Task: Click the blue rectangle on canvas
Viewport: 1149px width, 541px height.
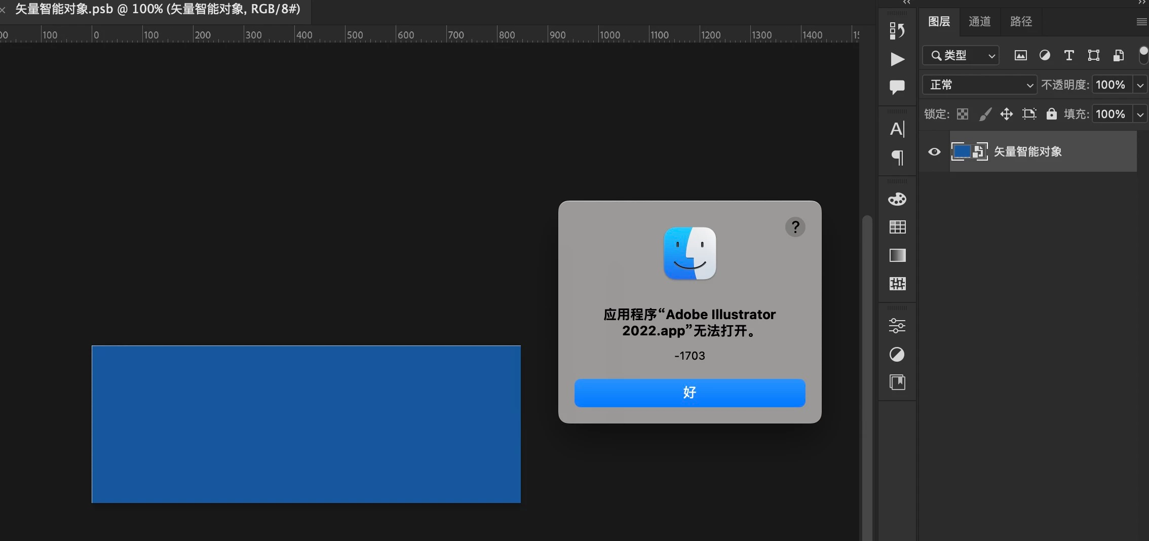Action: point(306,424)
